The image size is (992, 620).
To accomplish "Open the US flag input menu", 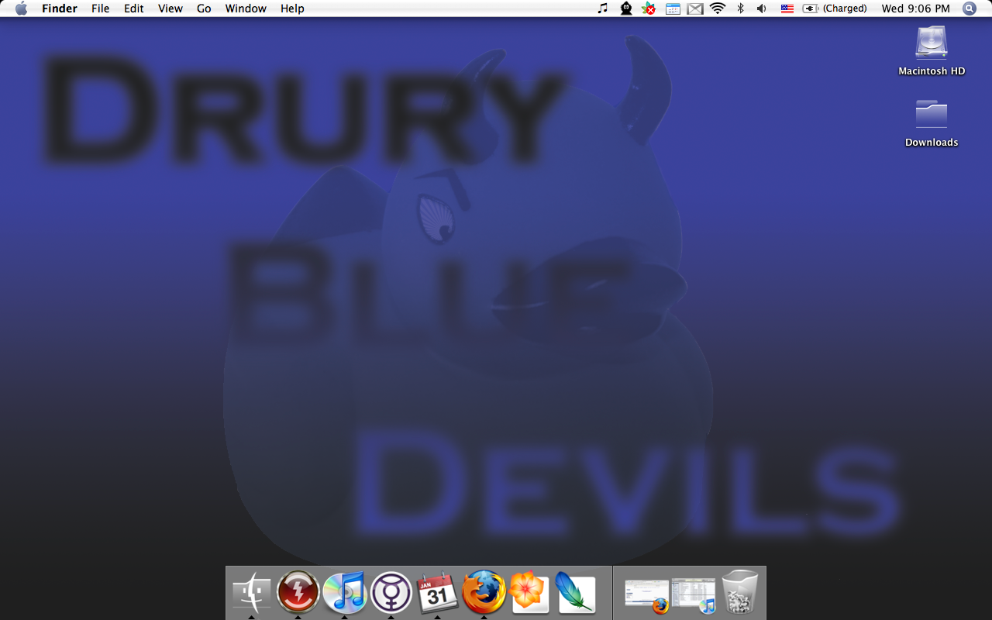I will pos(787,9).
